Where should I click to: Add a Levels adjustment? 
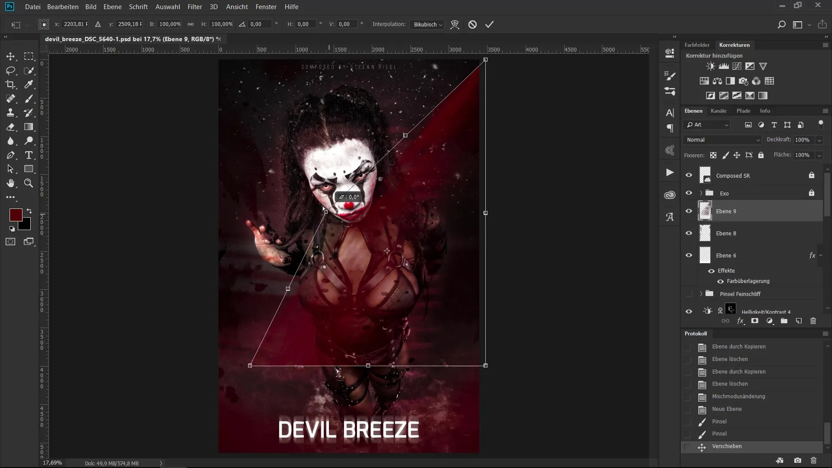pyautogui.click(x=724, y=66)
